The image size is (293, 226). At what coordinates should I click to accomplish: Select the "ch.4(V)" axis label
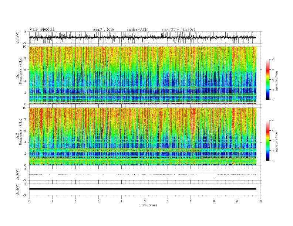pos(18,189)
